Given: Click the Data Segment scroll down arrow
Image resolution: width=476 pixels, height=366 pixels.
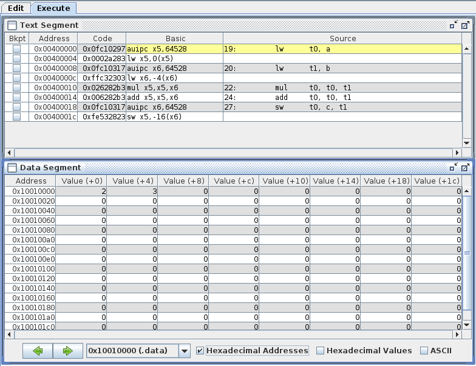Looking at the screenshot, I should point(466,325).
